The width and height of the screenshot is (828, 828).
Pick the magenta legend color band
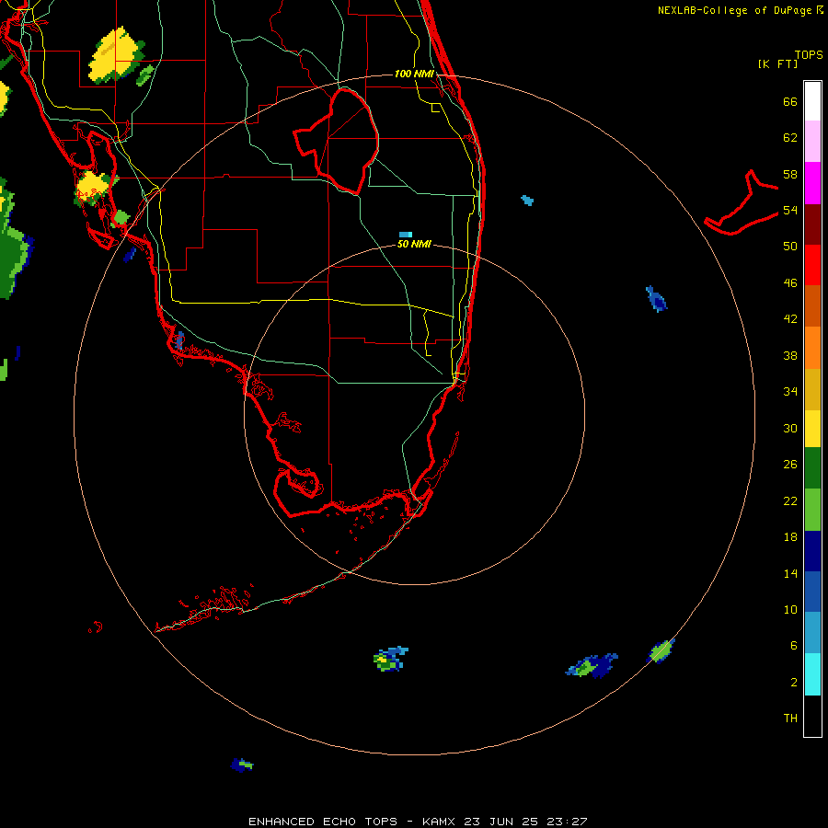tap(812, 183)
